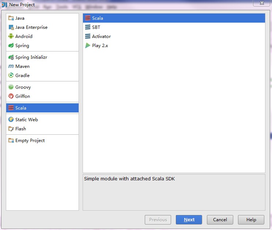Viewport: 272px width, 230px height.
Task: Pick Gradle project type
Action: tap(42, 75)
